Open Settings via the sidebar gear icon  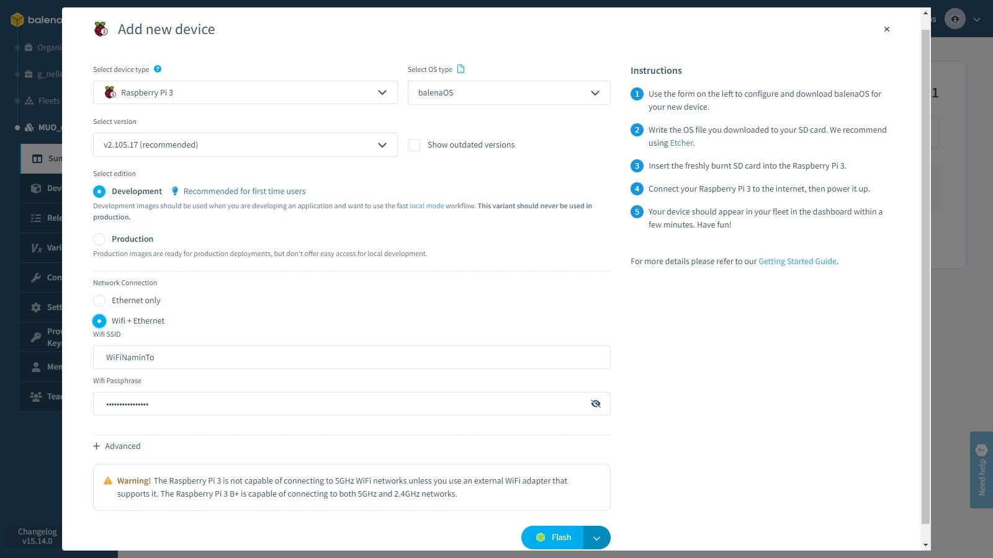pos(36,307)
